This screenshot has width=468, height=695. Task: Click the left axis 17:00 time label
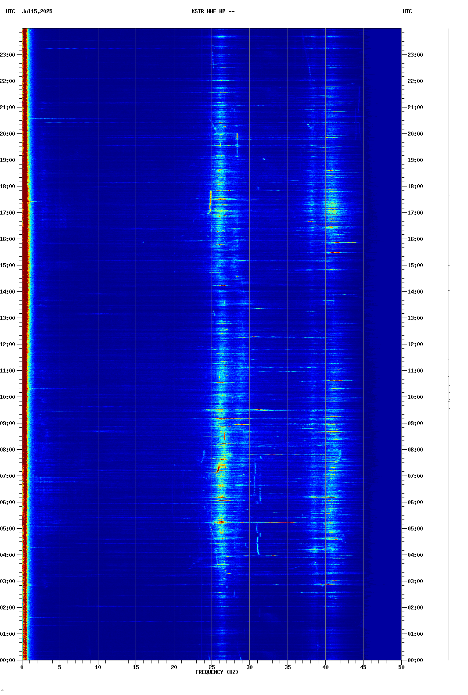(x=7, y=213)
